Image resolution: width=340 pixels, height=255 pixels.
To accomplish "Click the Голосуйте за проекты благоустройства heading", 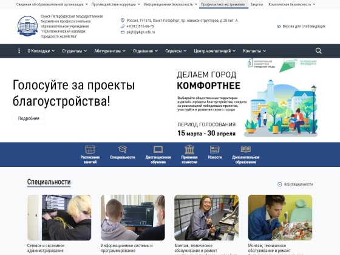I will pos(73,93).
